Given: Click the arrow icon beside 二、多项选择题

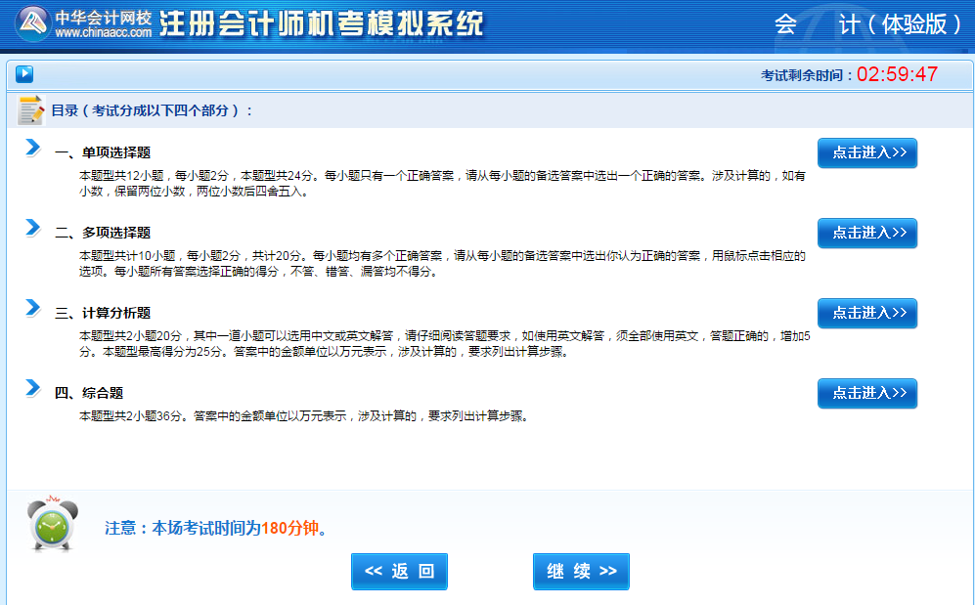Looking at the screenshot, I should [33, 228].
